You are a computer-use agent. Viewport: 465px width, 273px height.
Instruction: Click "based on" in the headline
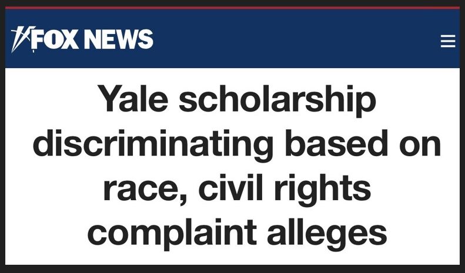[363, 143]
